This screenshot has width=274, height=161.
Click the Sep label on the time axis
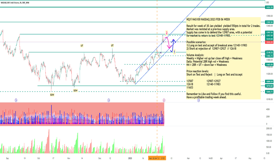tap(7, 158)
